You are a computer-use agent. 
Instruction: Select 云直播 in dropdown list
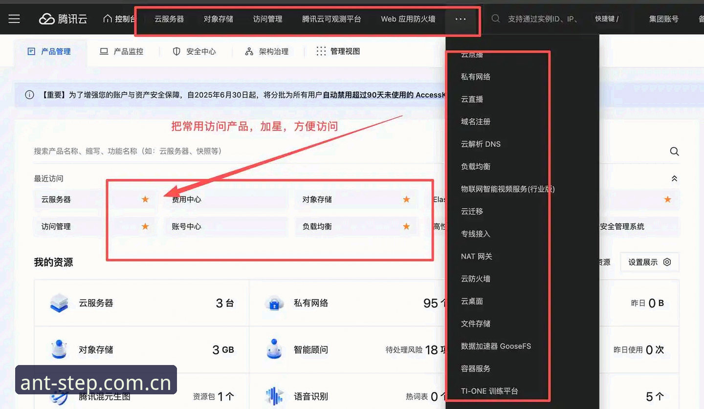coord(472,99)
